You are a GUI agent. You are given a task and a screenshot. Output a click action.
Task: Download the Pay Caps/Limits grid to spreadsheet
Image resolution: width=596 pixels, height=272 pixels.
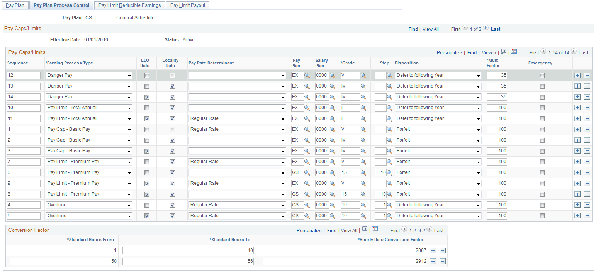(x=514, y=52)
